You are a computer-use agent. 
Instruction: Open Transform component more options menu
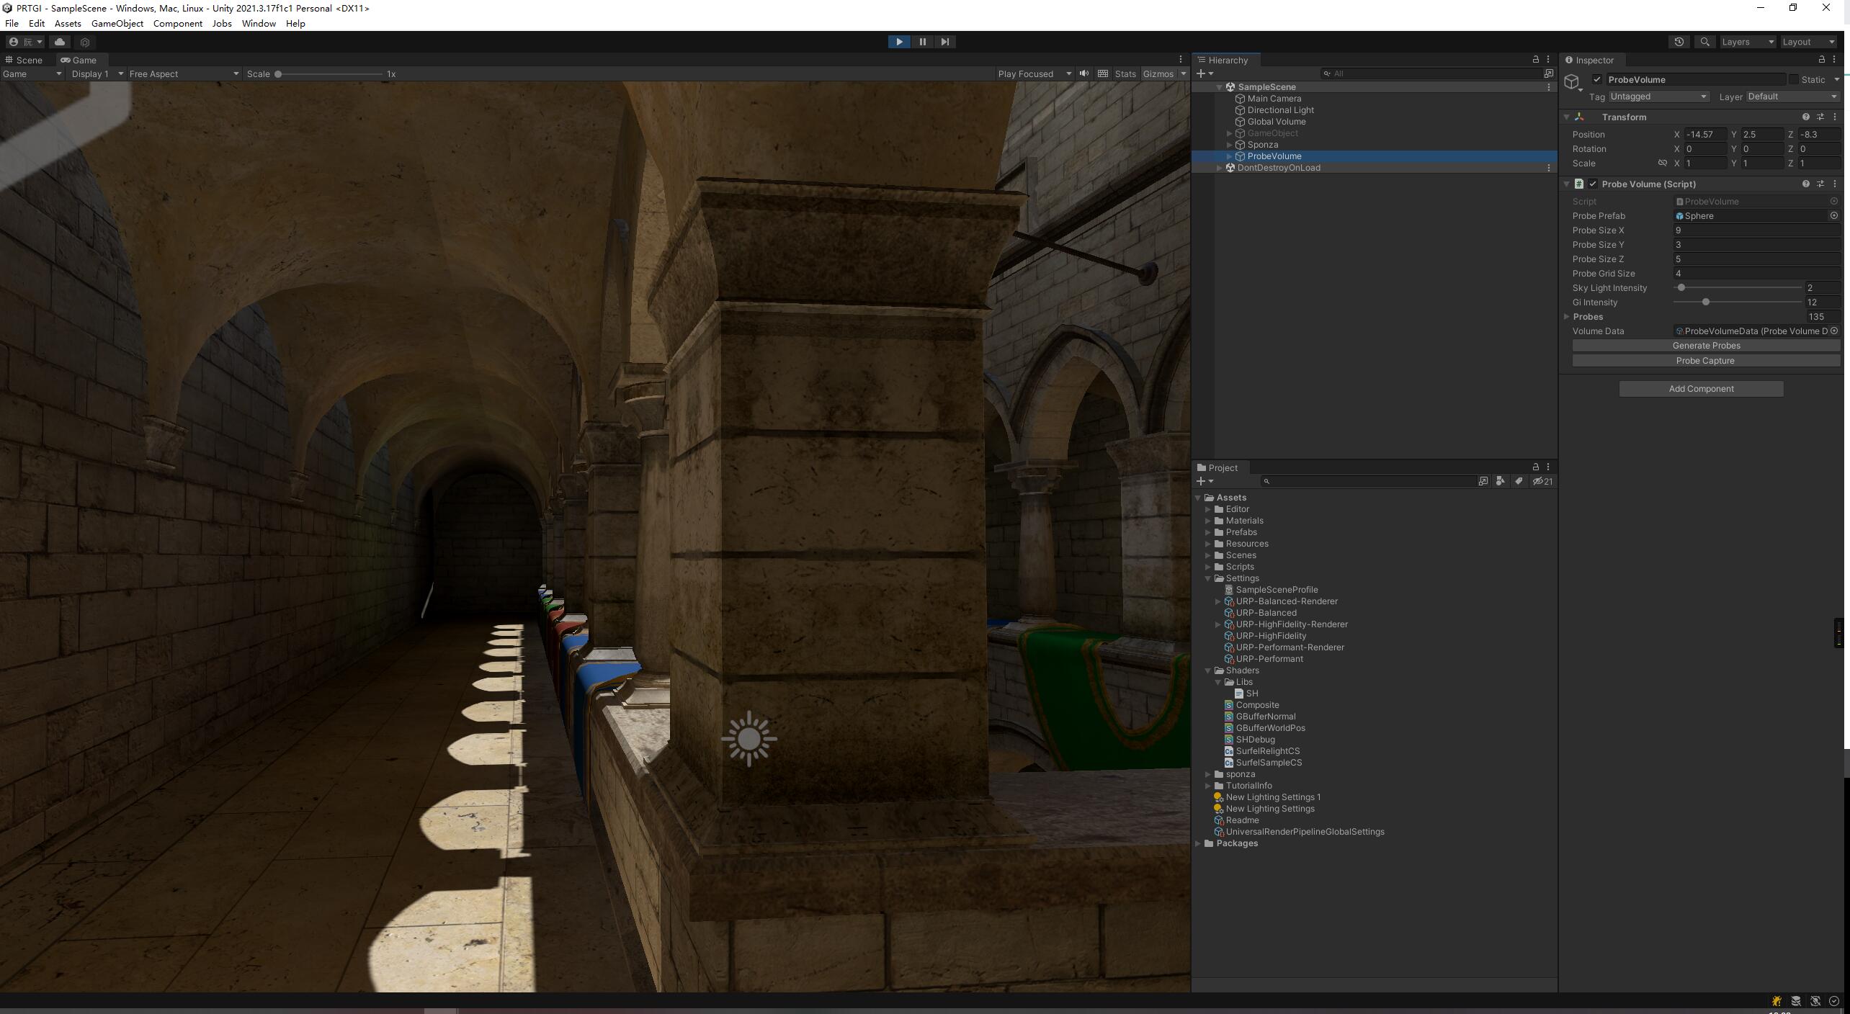(x=1835, y=117)
